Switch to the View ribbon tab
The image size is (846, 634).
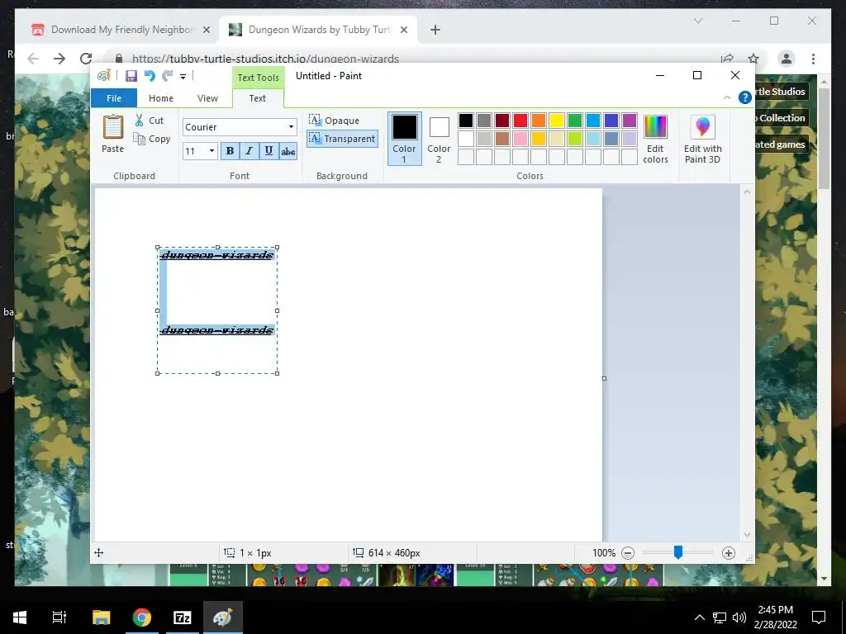(207, 98)
